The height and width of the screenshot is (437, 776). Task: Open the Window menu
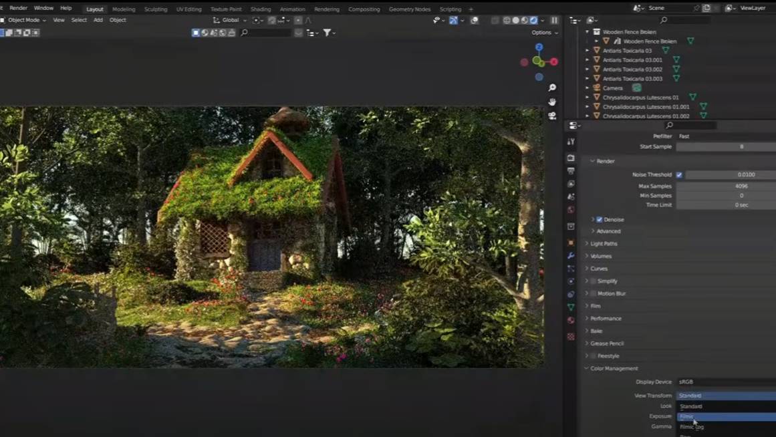(x=43, y=8)
